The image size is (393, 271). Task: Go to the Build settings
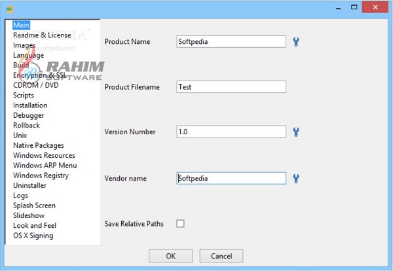pyautogui.click(x=21, y=65)
